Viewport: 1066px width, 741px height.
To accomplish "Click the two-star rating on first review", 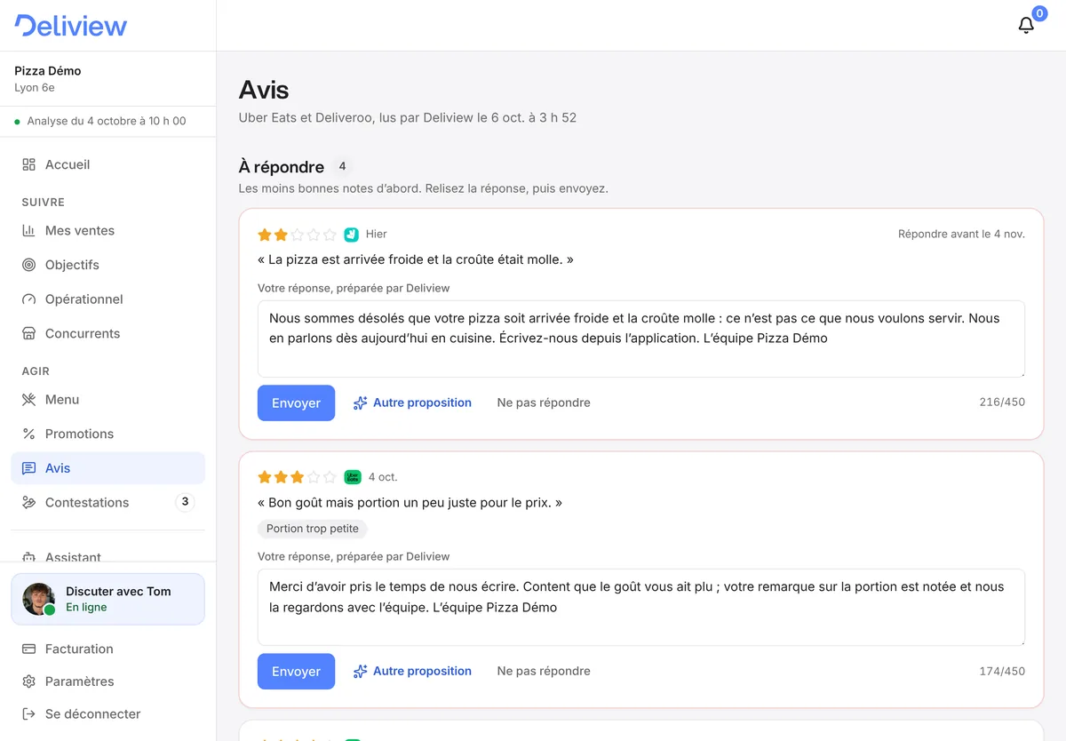I will click(297, 235).
